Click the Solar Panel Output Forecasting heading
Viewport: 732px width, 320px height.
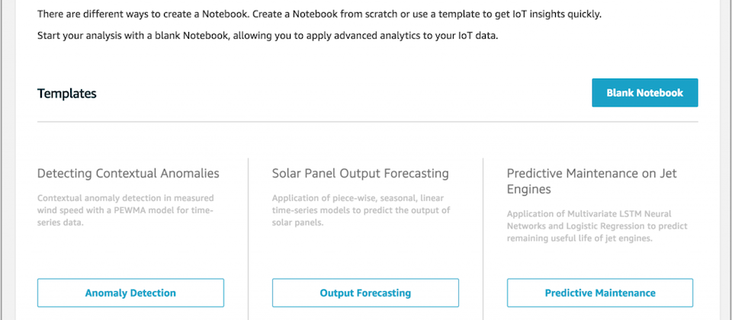[x=361, y=174]
